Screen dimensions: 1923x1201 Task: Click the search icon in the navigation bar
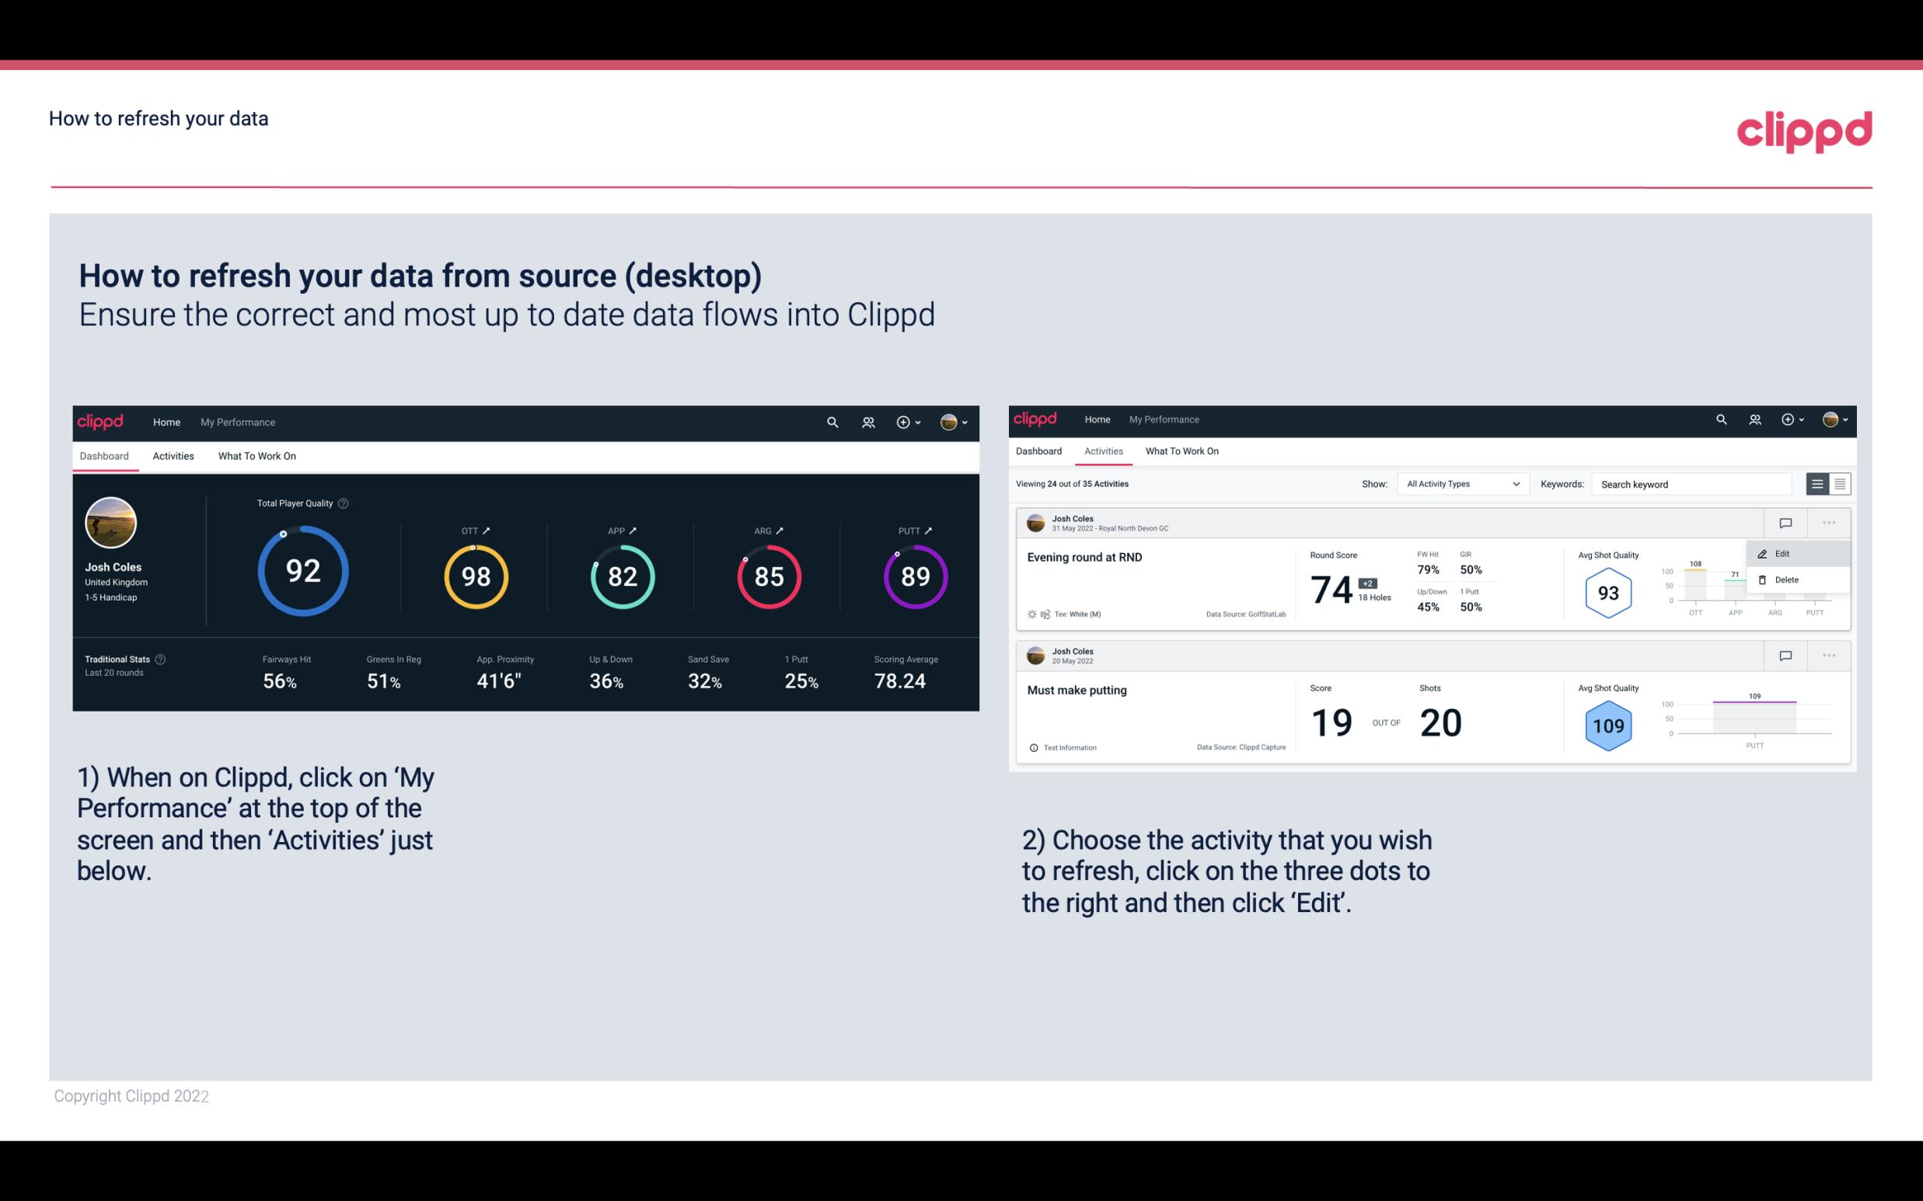pyautogui.click(x=832, y=422)
